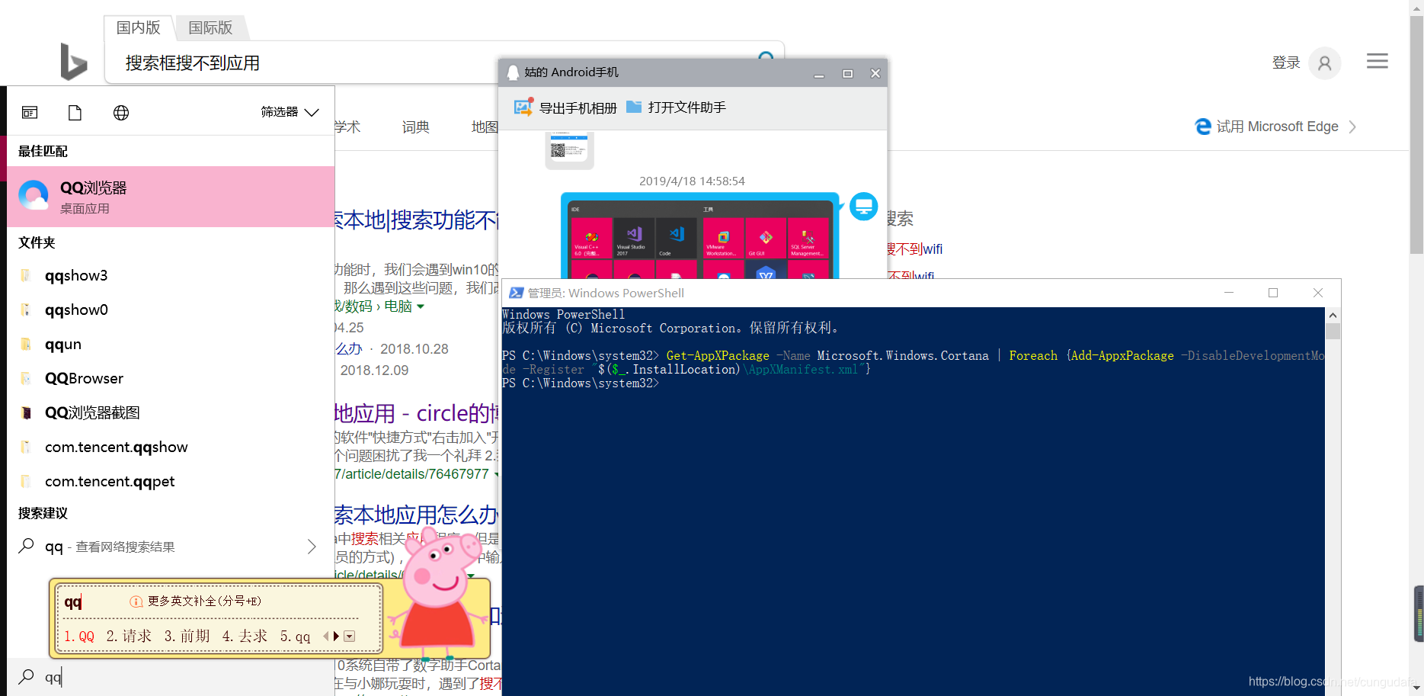Click the Bing logo icon

74,62
